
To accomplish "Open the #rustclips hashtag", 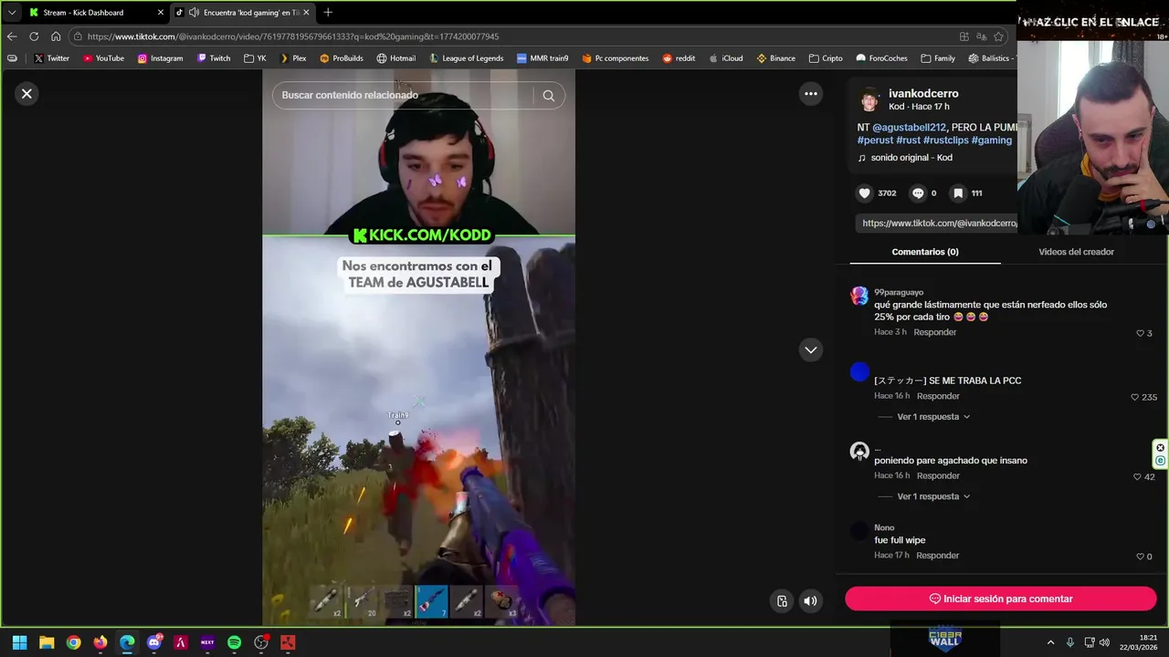I will point(944,141).
